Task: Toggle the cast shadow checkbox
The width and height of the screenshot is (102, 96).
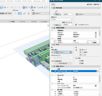Action: pos(80,61)
